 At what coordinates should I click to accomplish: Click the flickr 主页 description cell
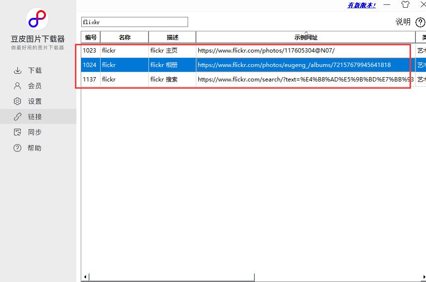coord(172,51)
